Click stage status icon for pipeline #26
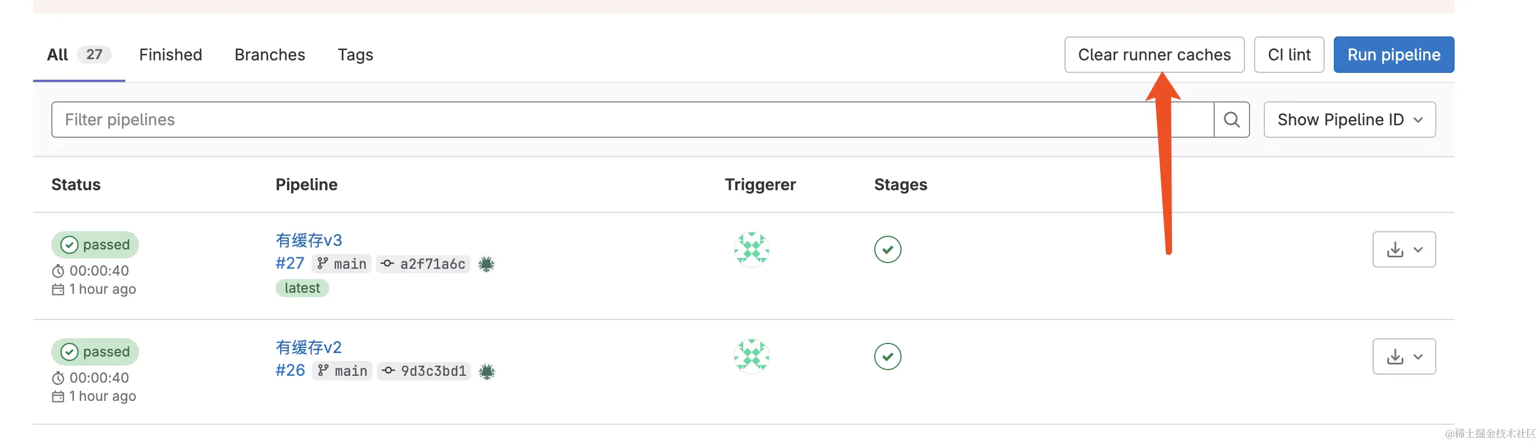Image resolution: width=1540 pixels, height=443 pixels. click(x=887, y=356)
